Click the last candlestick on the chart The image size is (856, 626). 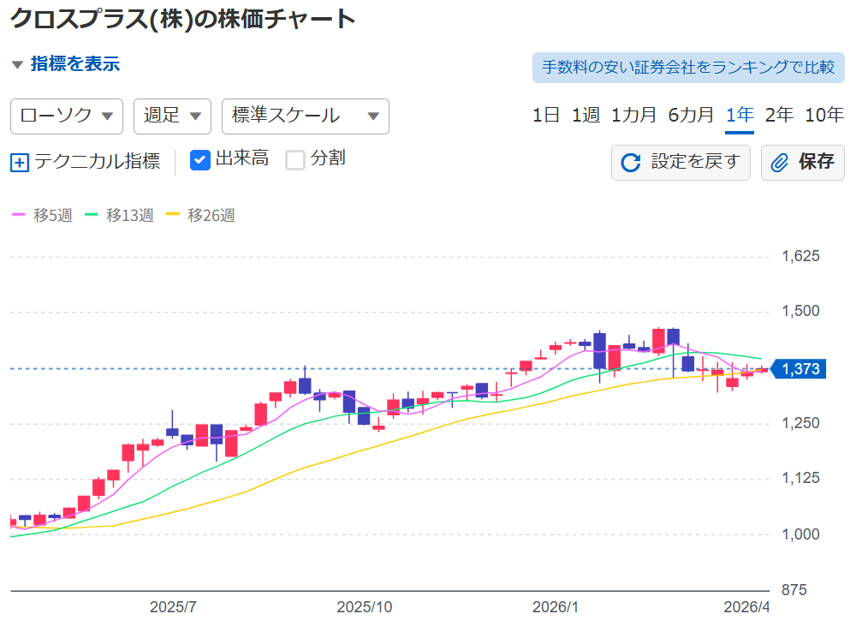pos(761,370)
